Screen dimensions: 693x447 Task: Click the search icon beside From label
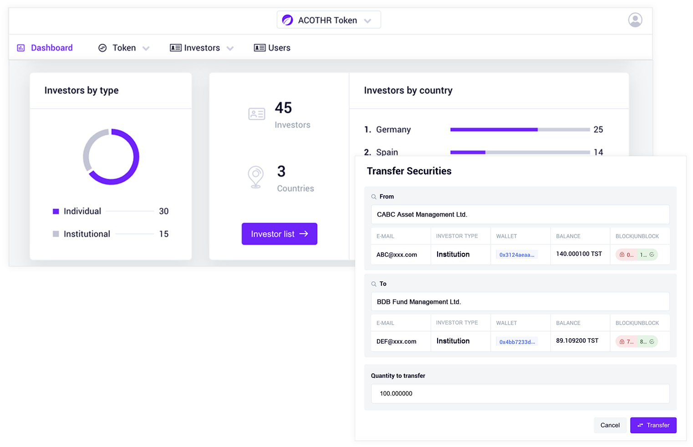374,197
